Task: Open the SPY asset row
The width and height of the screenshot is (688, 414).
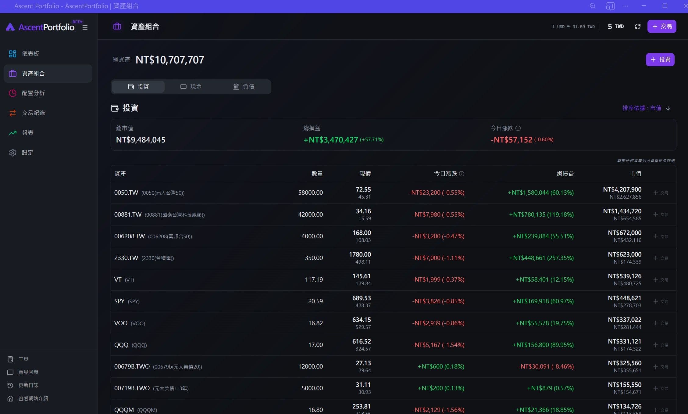Action: pos(393,301)
